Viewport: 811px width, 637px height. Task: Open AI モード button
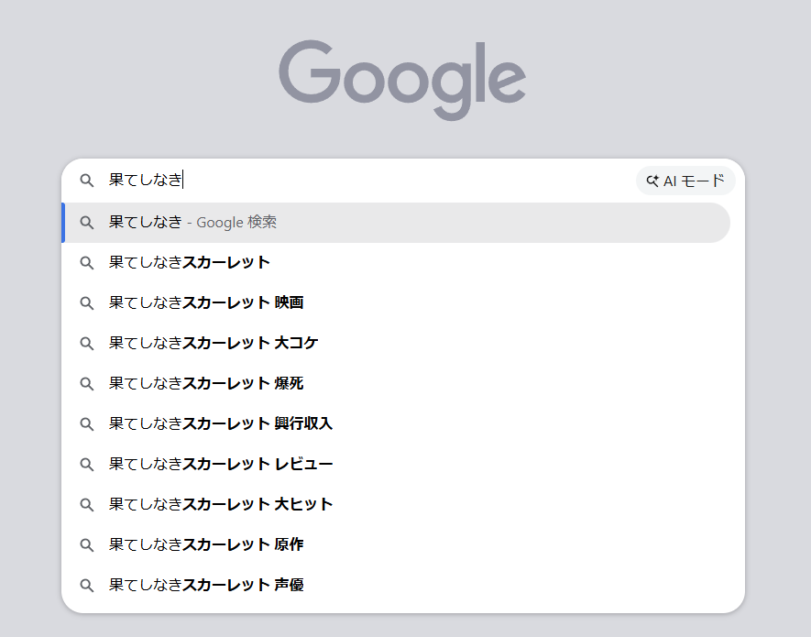coord(685,181)
